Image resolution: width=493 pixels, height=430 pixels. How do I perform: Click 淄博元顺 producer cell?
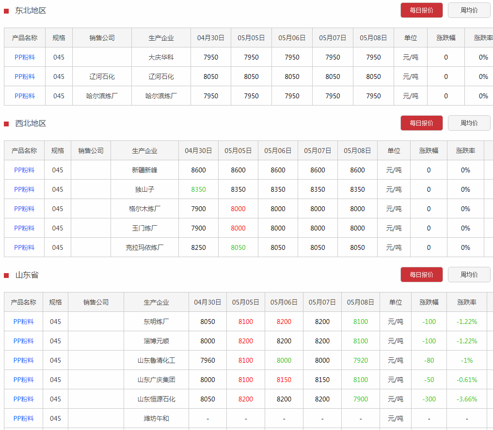pos(156,341)
